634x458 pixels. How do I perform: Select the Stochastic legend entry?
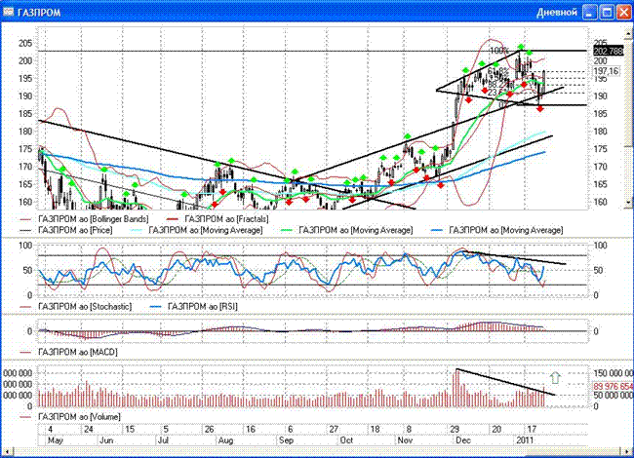tap(76, 307)
